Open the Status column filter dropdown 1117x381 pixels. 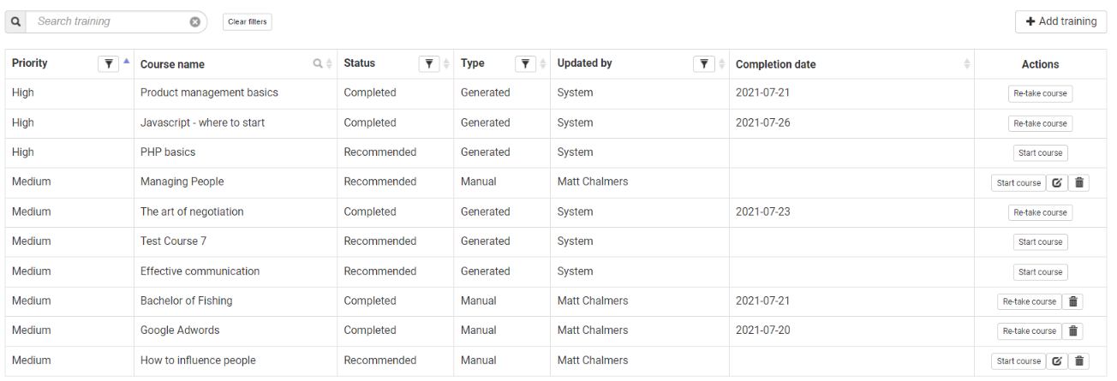[x=429, y=63]
